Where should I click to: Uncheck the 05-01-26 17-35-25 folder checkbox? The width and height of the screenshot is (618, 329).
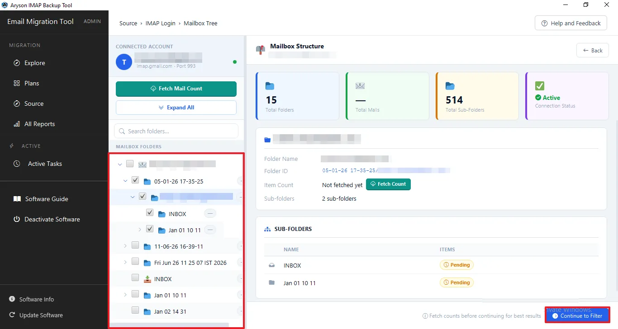(135, 180)
